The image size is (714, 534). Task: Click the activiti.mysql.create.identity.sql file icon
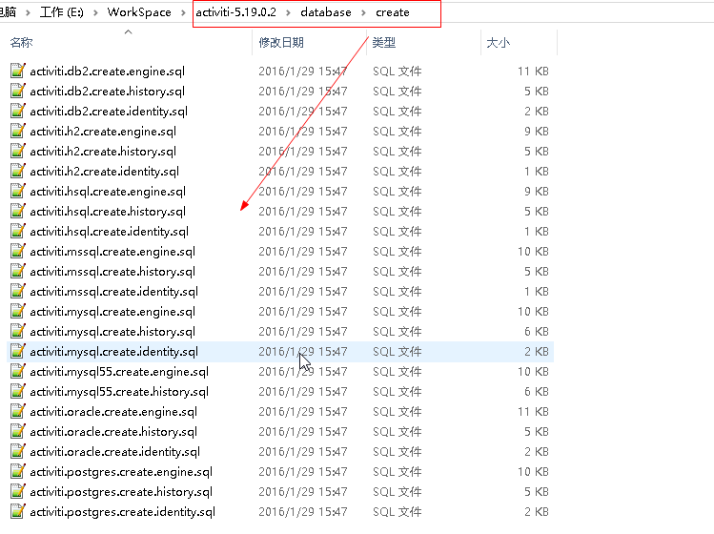coord(18,351)
